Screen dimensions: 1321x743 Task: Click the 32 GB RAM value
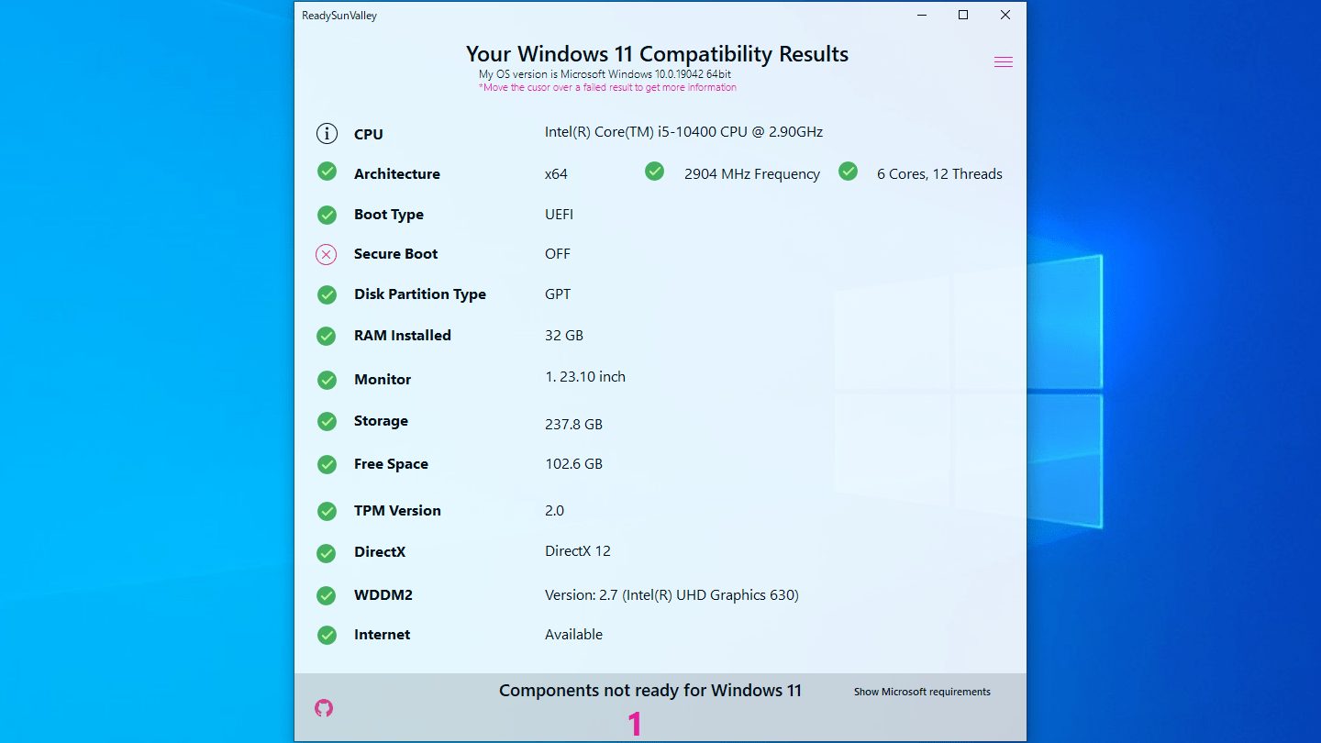tap(564, 336)
